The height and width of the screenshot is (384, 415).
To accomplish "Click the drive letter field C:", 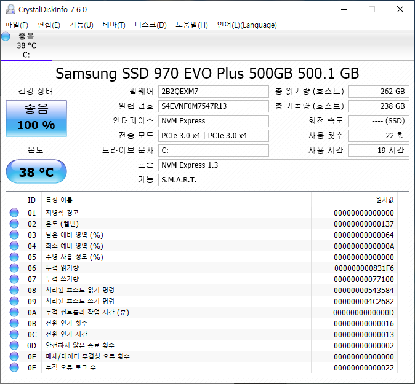I will click(214, 151).
